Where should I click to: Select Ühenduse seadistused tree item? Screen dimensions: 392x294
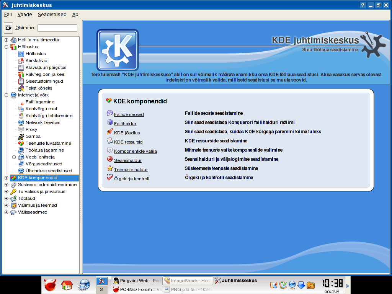point(49,171)
